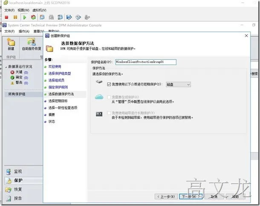
Task: Click the gray snapshot manager icon
Action: [51, 17]
